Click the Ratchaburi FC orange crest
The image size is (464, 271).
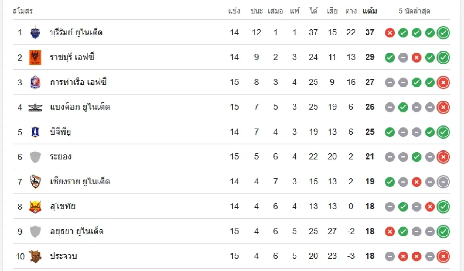click(35, 58)
